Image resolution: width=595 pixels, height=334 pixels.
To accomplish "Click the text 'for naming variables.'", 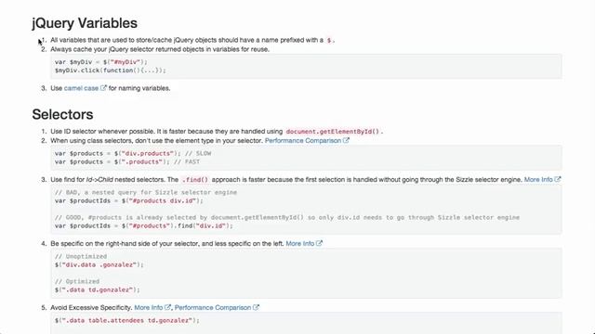I will pyautogui.click(x=139, y=88).
